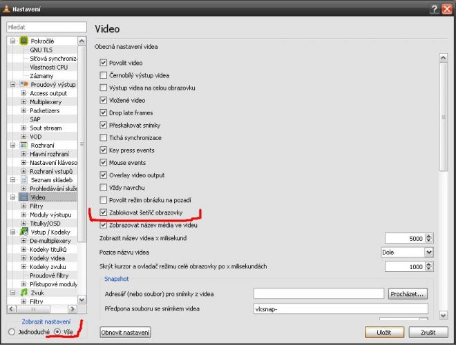Click settings pane scrollbar up arrow
The width and height of the screenshot is (456, 345).
point(443,58)
